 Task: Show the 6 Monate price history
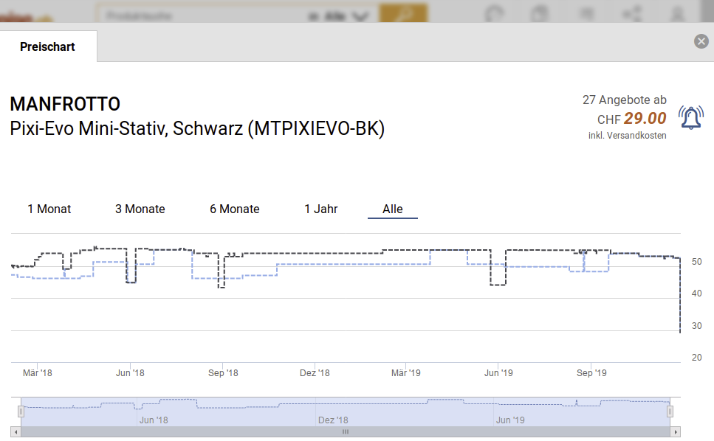click(x=235, y=209)
